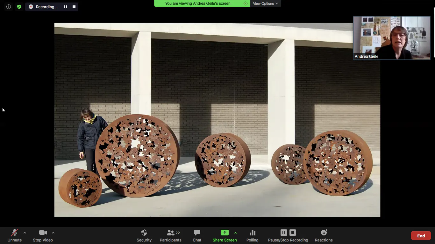Viewport: 435px width, 244px height.
Task: Expand the Share Screen options arrow
Action: [236, 233]
